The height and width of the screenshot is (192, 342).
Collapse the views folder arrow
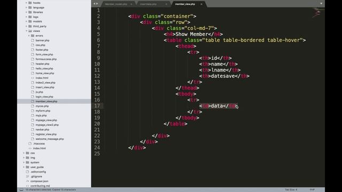pos(26,31)
